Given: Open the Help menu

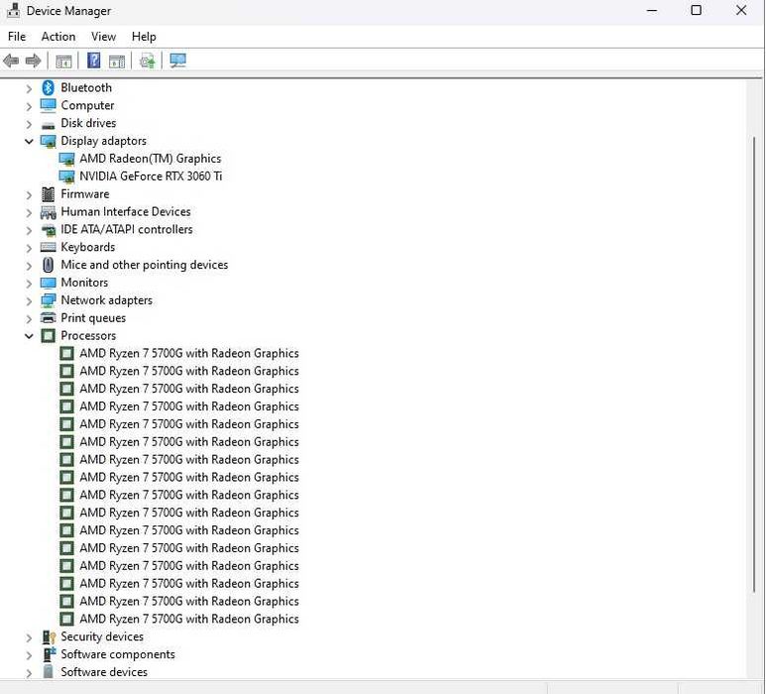Looking at the screenshot, I should tap(144, 37).
